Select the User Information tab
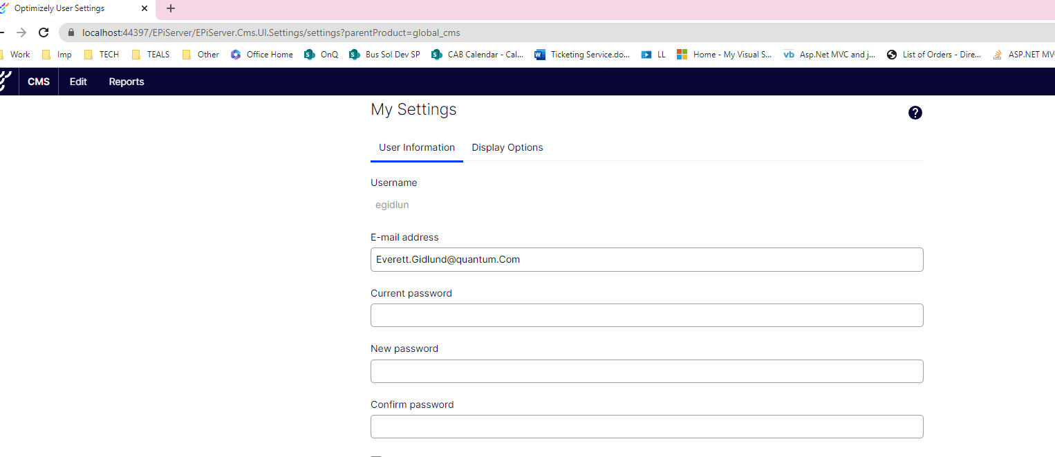The width and height of the screenshot is (1055, 457). coord(416,147)
